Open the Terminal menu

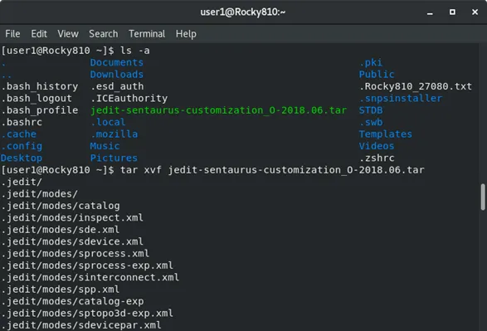[147, 33]
